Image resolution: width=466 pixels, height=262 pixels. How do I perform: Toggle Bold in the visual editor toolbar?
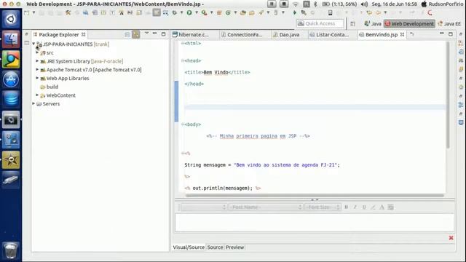[x=347, y=207]
